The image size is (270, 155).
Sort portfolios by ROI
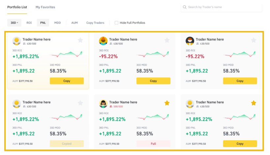(x=29, y=23)
